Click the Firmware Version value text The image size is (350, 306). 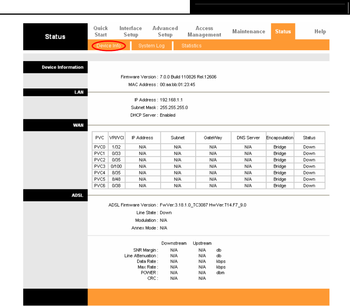click(x=188, y=77)
